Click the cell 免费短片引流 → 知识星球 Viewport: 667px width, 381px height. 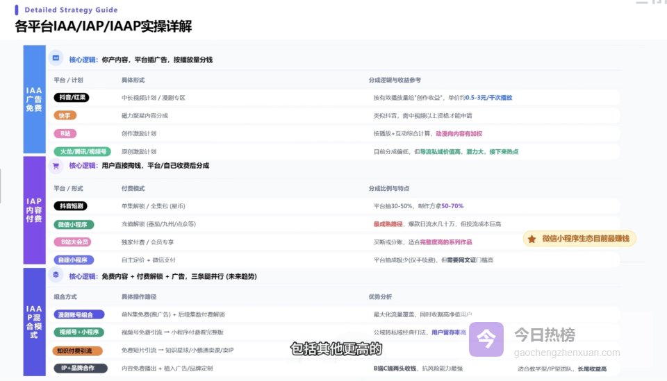click(x=177, y=350)
